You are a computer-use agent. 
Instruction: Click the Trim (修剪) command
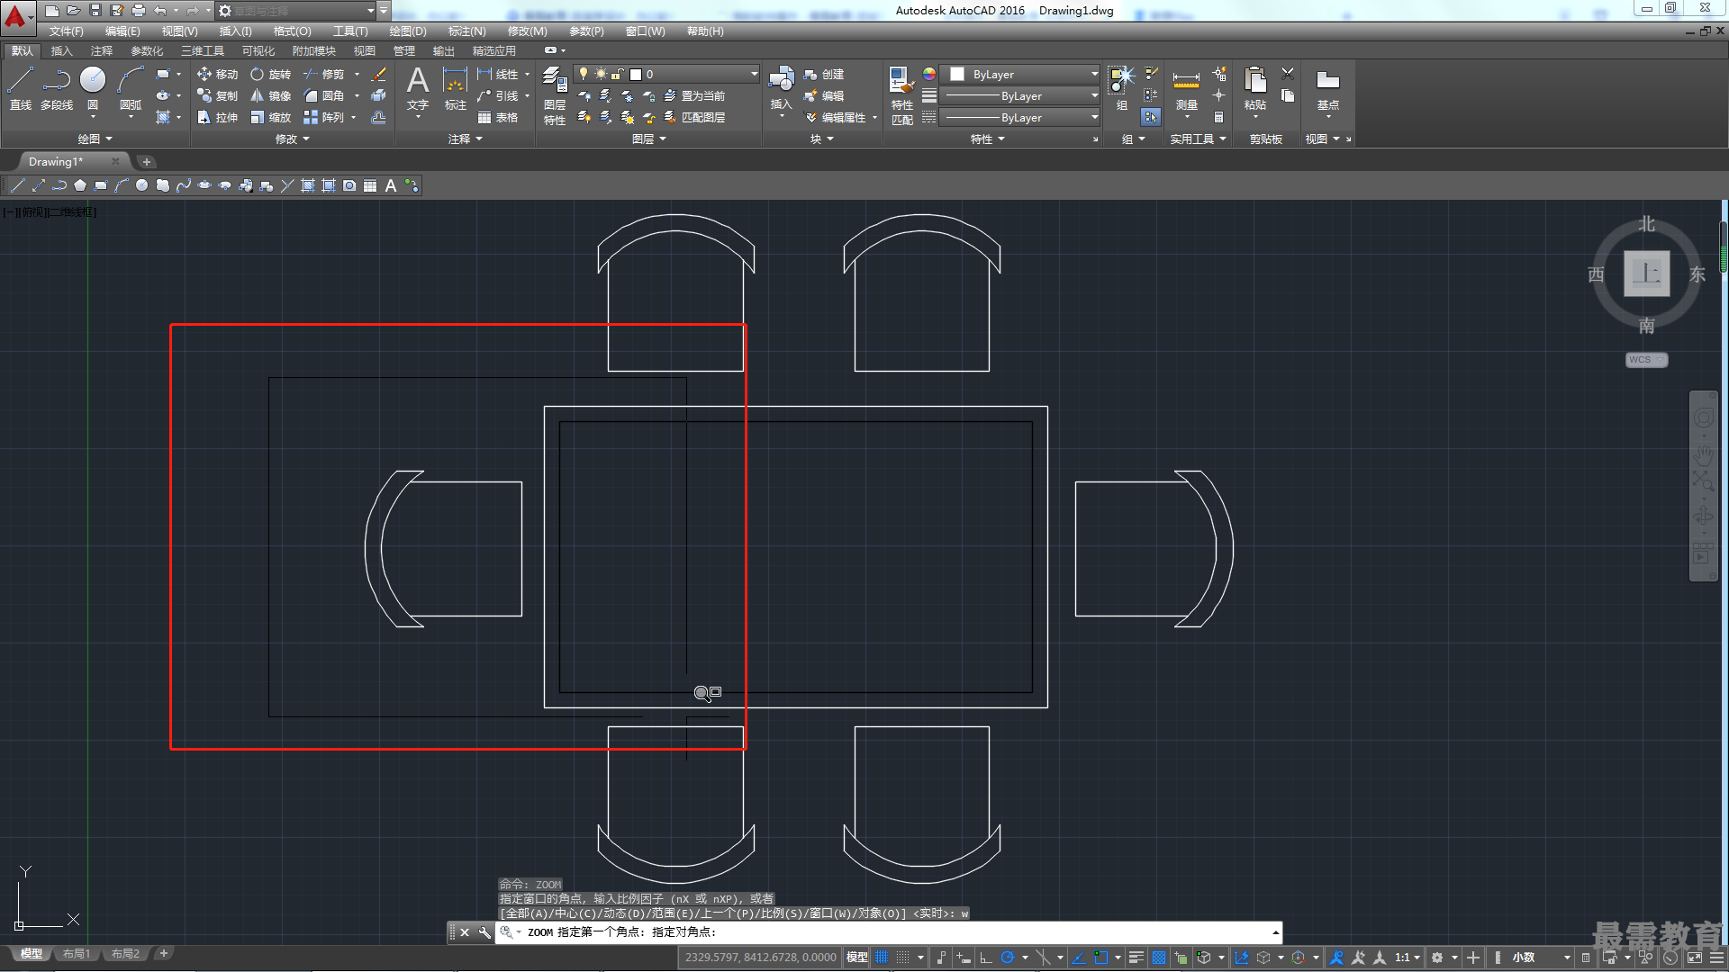(324, 74)
